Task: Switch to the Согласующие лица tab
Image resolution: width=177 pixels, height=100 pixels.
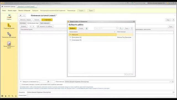Action: point(33,23)
